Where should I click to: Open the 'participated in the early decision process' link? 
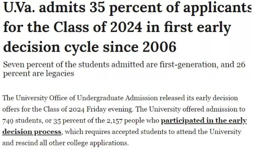[x=204, y=121]
